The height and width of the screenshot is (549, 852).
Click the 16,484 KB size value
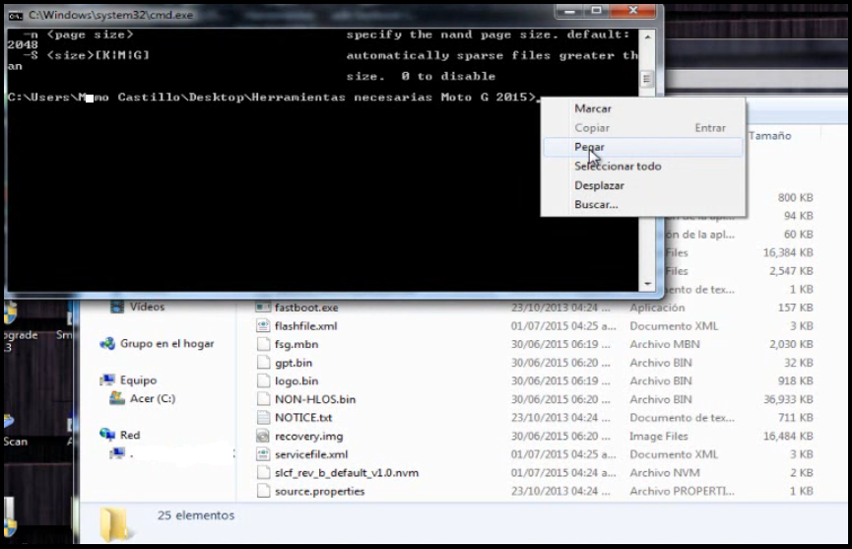pyautogui.click(x=788, y=436)
